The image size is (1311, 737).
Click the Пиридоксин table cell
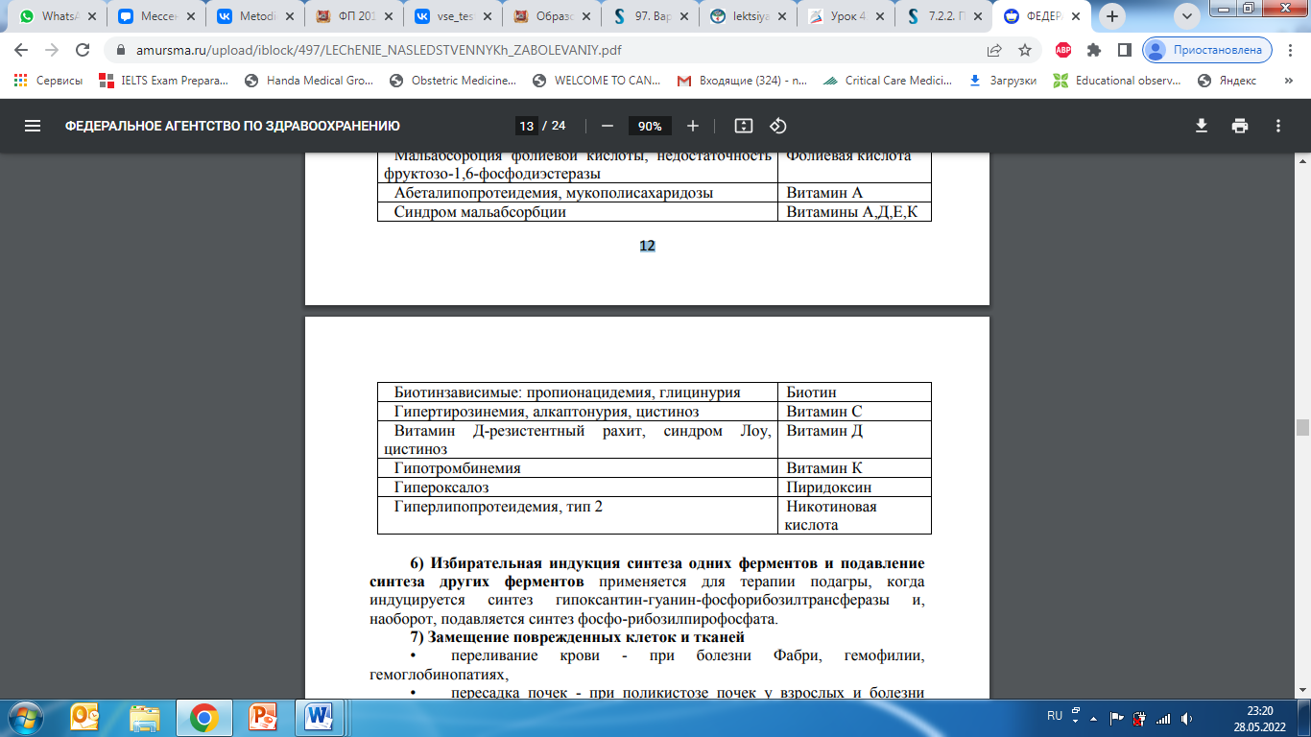pos(854,487)
